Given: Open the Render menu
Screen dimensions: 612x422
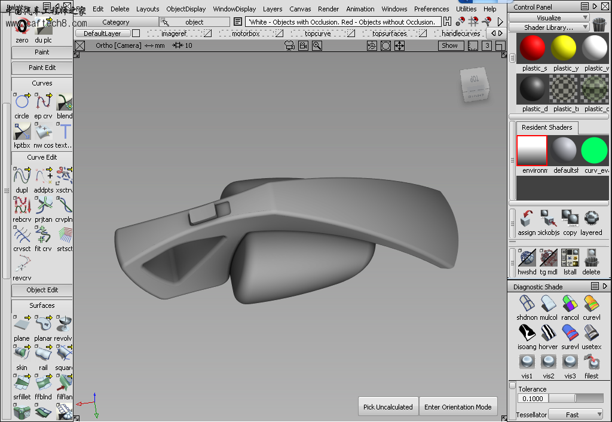Looking at the screenshot, I should (328, 9).
